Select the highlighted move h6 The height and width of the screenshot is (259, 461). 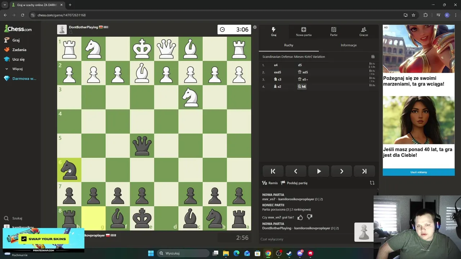[301, 87]
